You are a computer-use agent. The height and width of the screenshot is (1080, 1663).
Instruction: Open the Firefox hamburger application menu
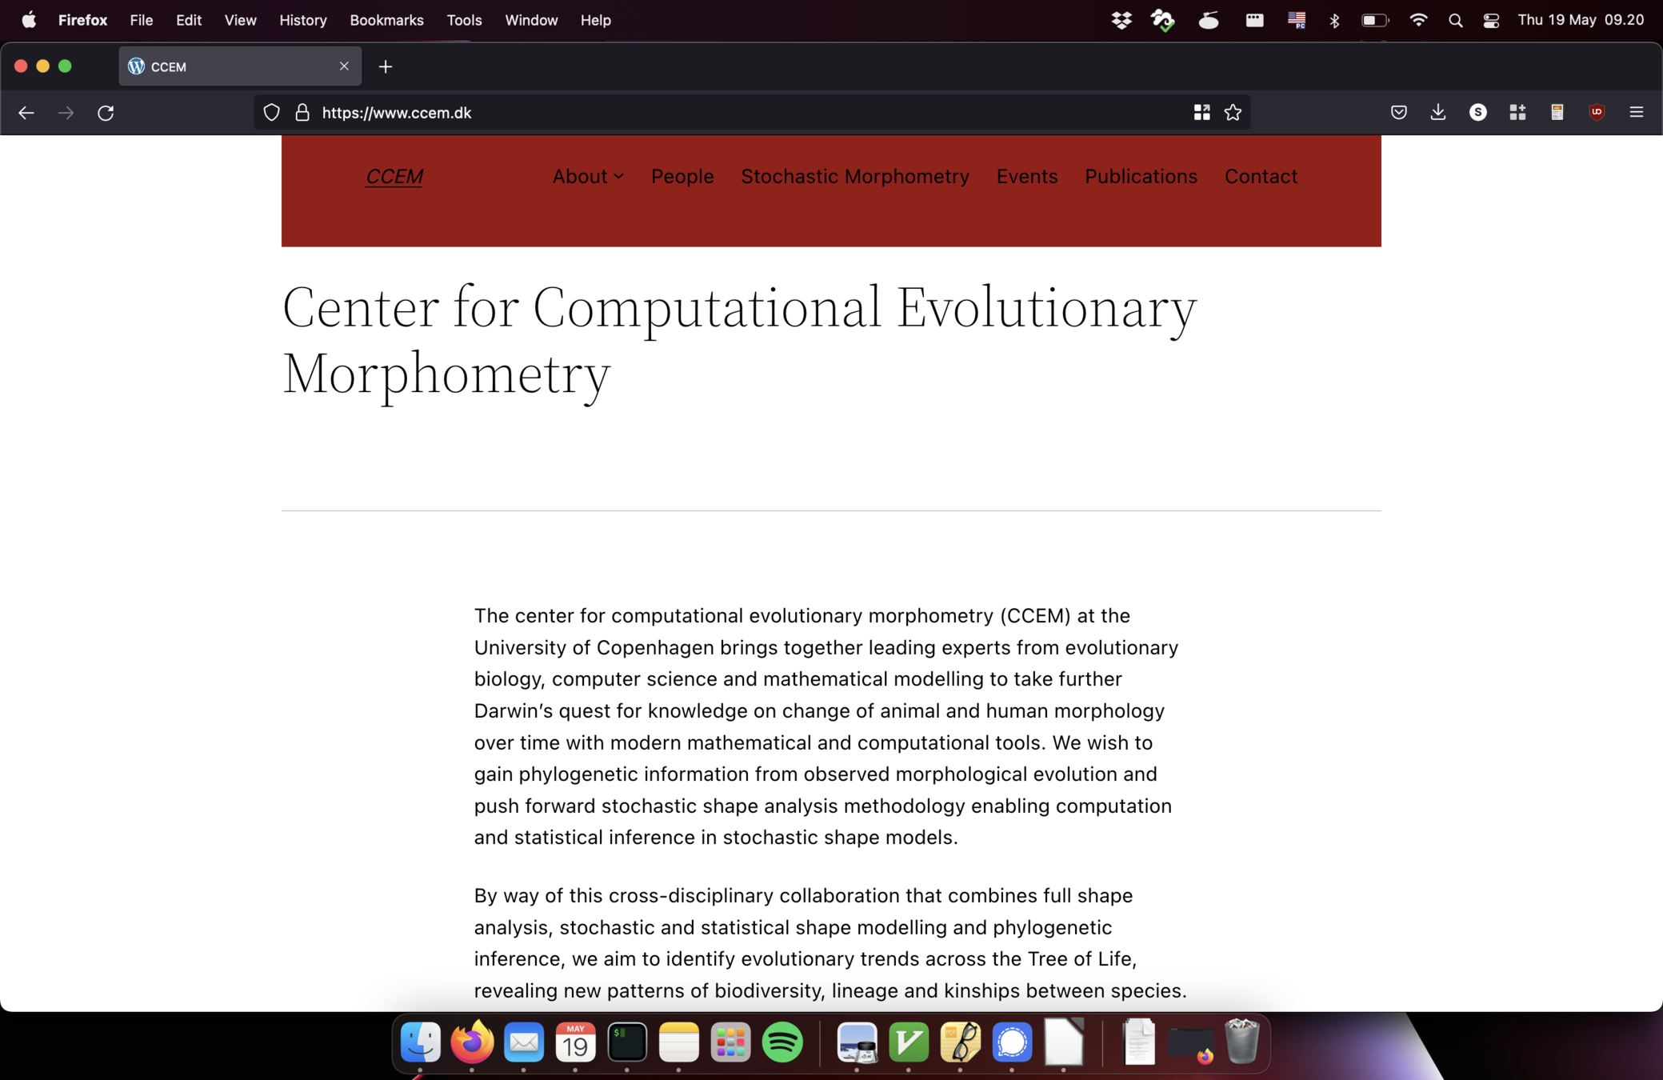[1636, 113]
